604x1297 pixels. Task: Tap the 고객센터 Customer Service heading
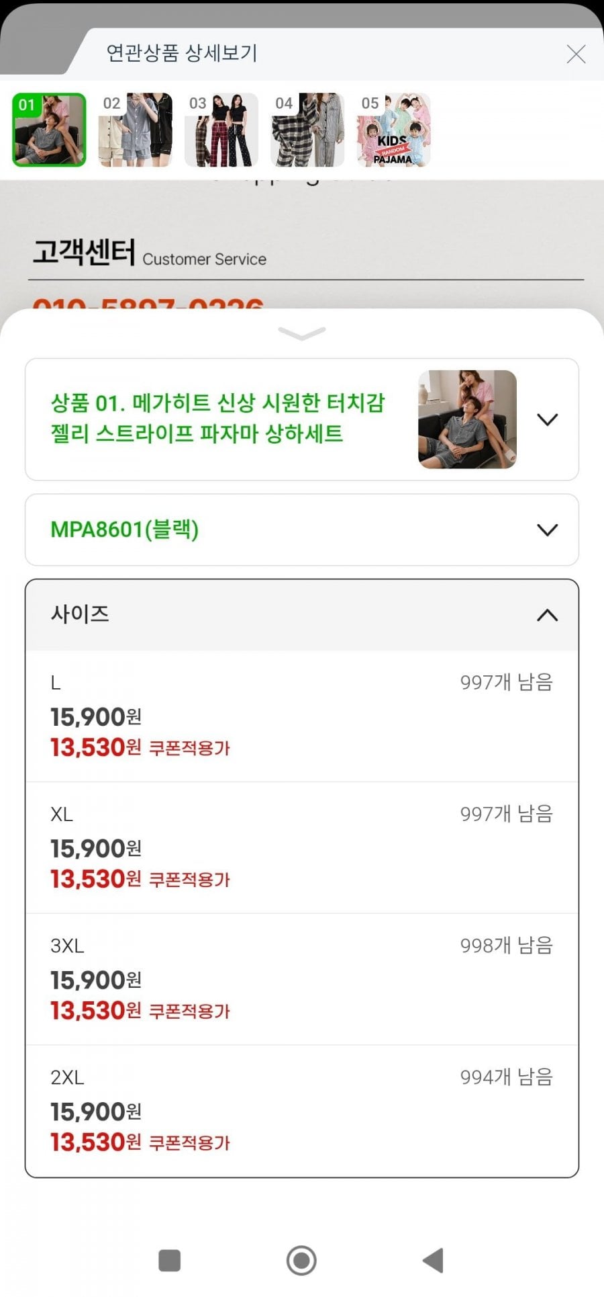[x=150, y=253]
